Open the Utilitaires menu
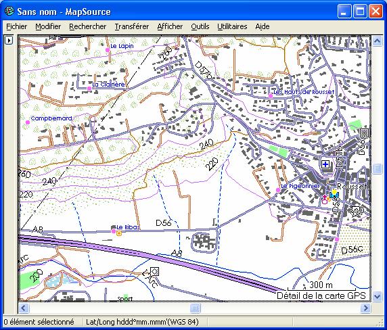 [232, 26]
